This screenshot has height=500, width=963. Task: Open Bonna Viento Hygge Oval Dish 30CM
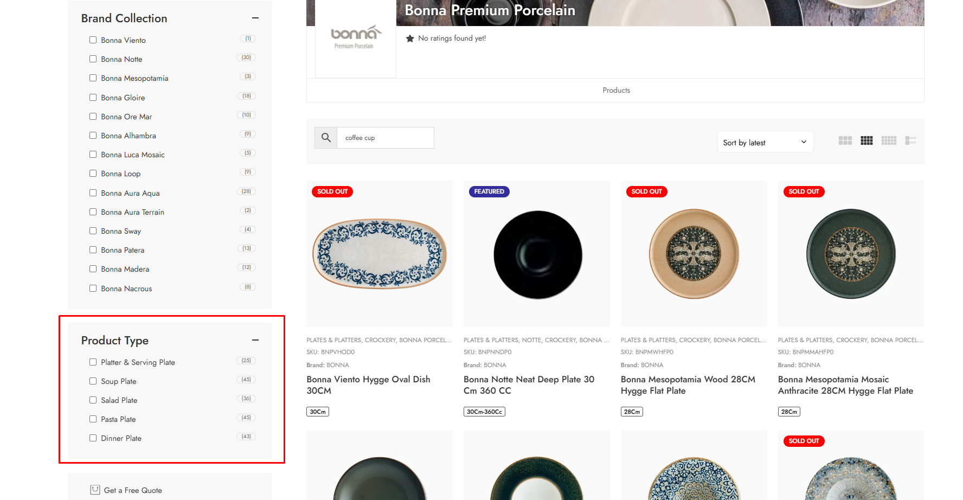(x=368, y=385)
